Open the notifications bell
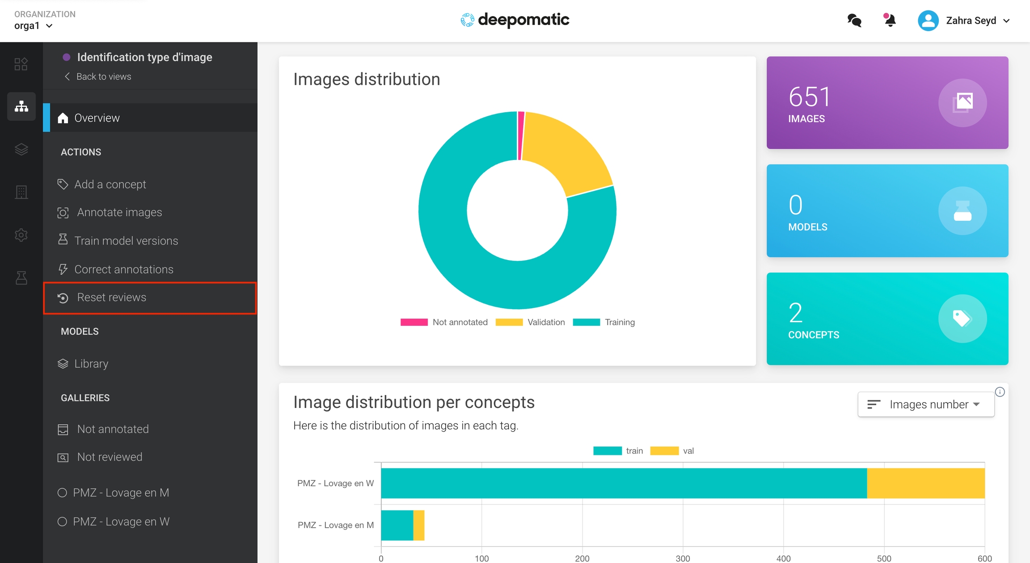 (x=889, y=21)
